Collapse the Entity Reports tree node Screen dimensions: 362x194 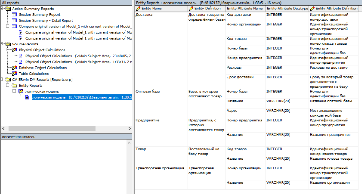8,85
